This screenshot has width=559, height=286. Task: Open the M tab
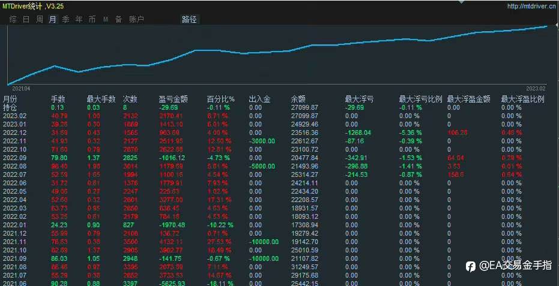(106, 20)
